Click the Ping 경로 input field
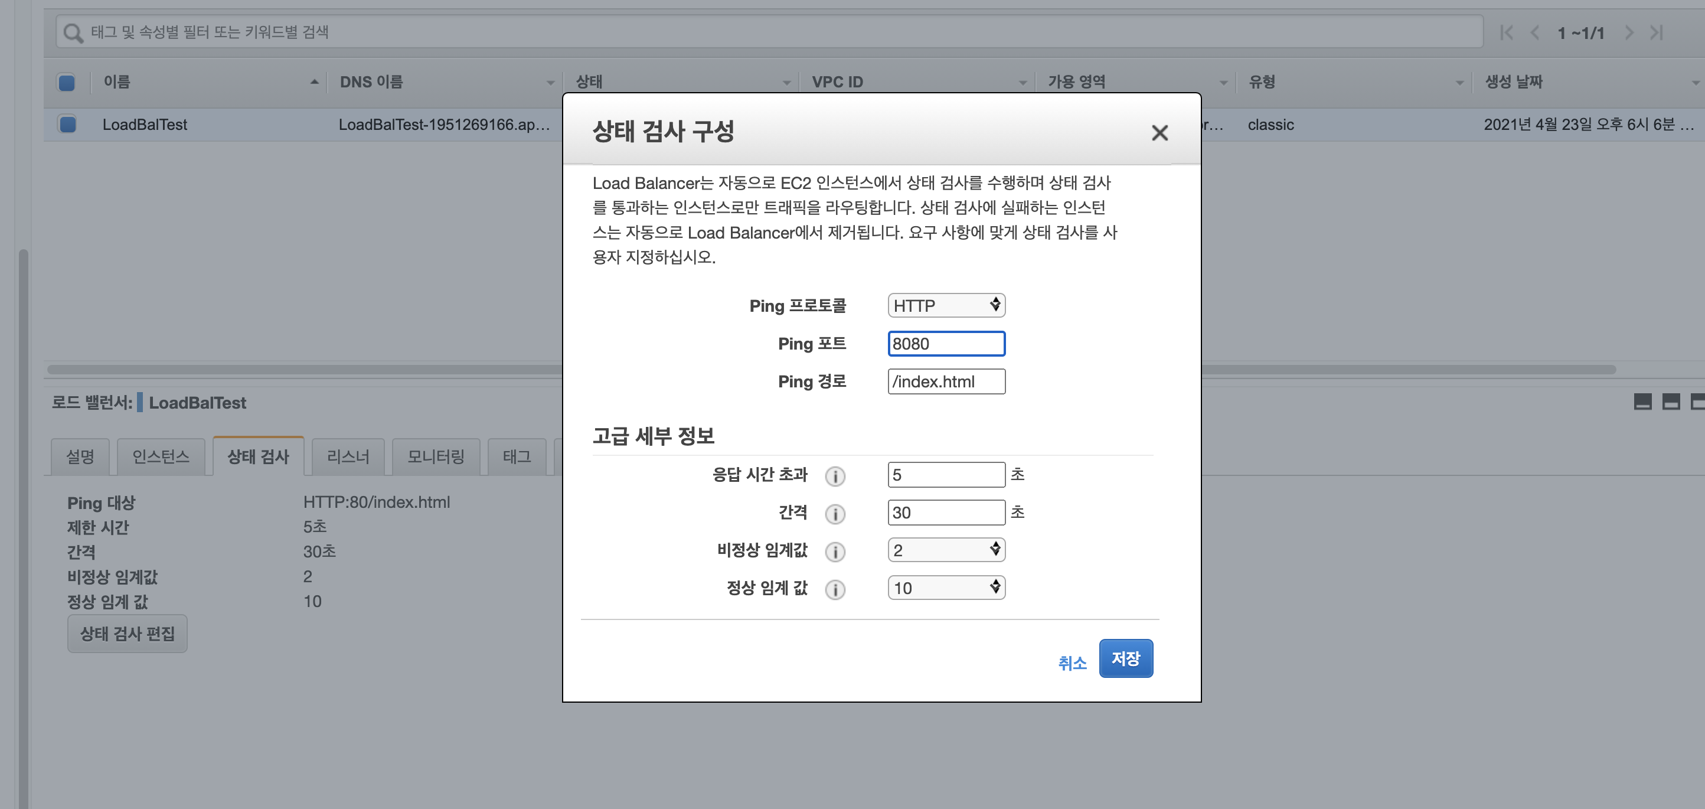The width and height of the screenshot is (1705, 809). [946, 381]
